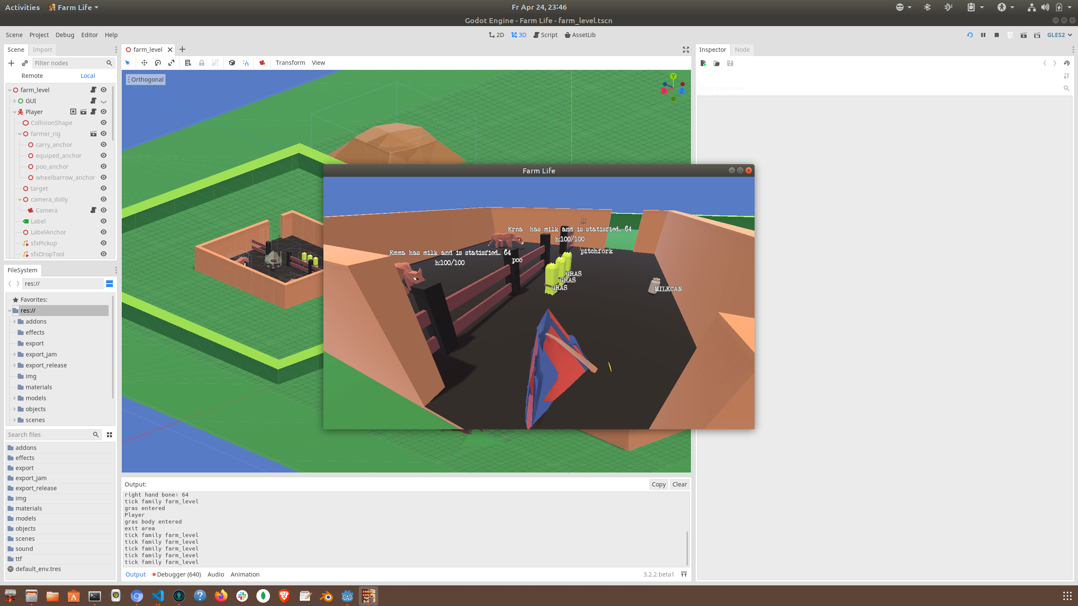The width and height of the screenshot is (1078, 606).
Task: Pause the running scene
Action: click(983, 35)
